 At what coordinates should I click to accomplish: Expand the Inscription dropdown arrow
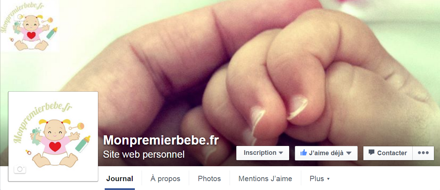pyautogui.click(x=281, y=153)
